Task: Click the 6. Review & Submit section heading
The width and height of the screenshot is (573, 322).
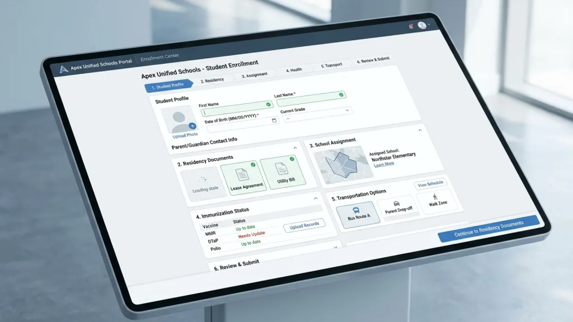Action: [236, 264]
